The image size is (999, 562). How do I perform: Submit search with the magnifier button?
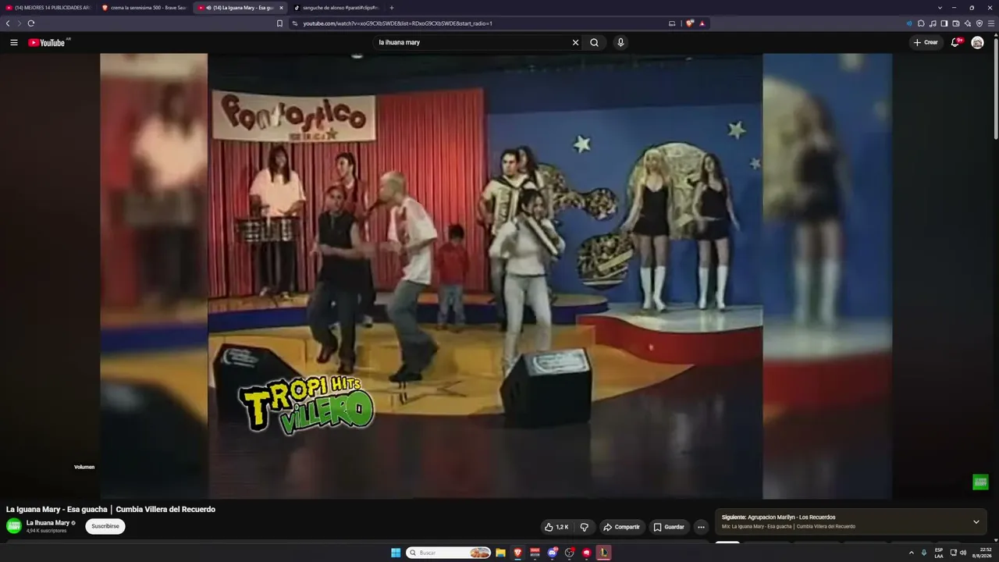tap(594, 42)
